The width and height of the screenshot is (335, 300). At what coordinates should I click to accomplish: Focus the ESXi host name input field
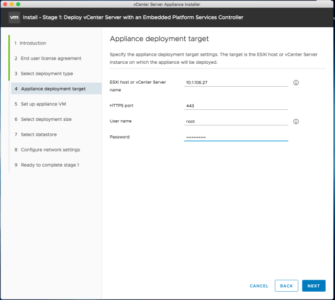(x=236, y=83)
